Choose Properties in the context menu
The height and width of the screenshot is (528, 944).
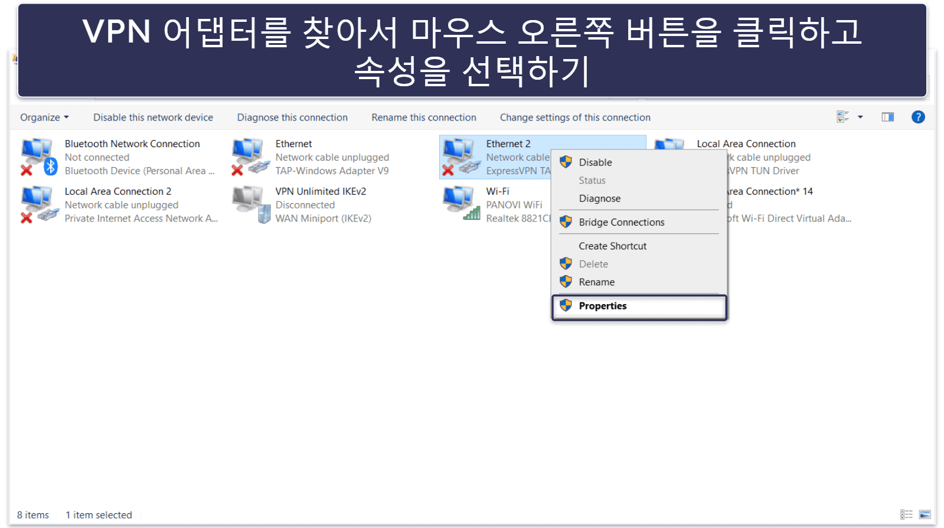click(x=639, y=306)
